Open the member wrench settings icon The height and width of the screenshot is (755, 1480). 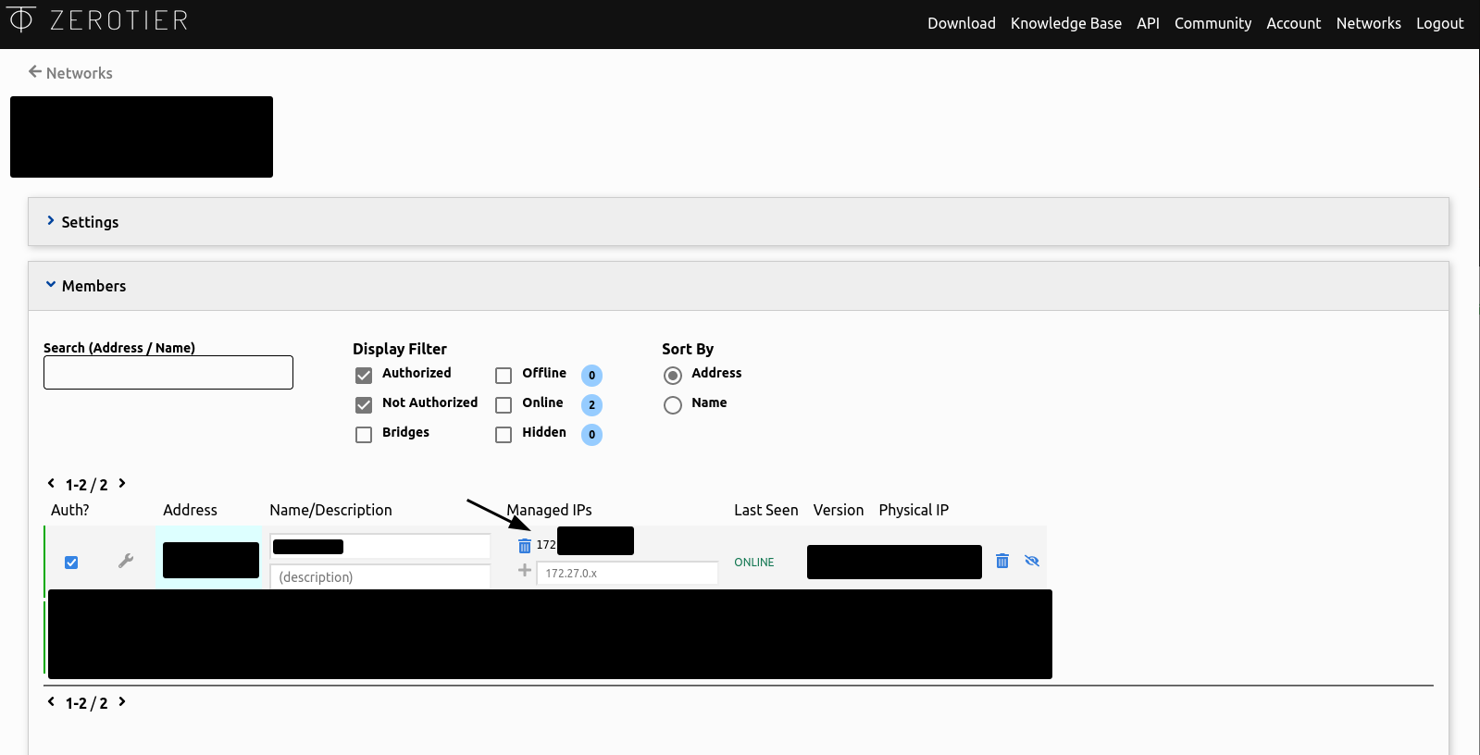126,561
